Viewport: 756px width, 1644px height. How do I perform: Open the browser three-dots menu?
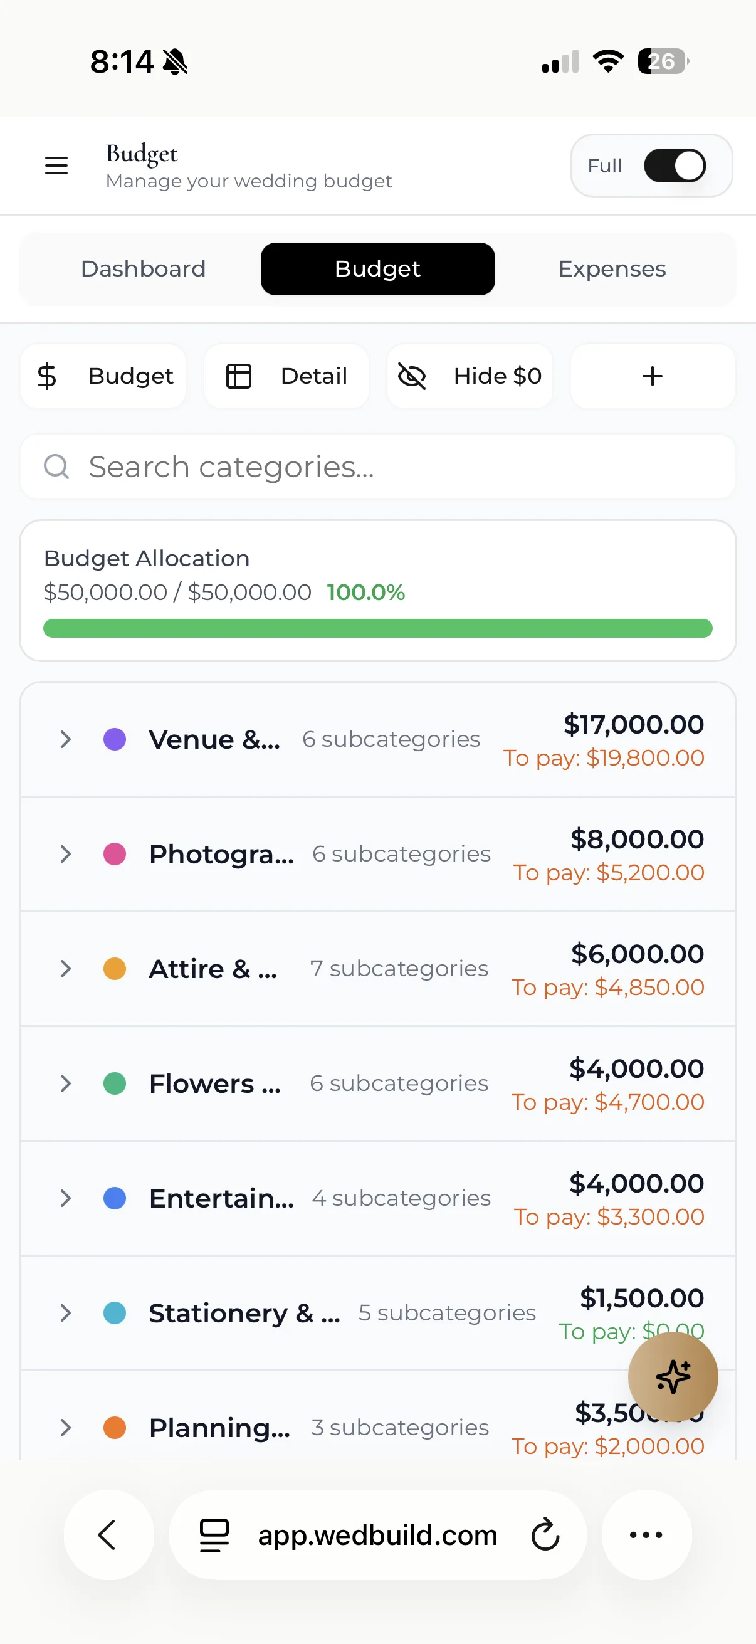click(646, 1534)
